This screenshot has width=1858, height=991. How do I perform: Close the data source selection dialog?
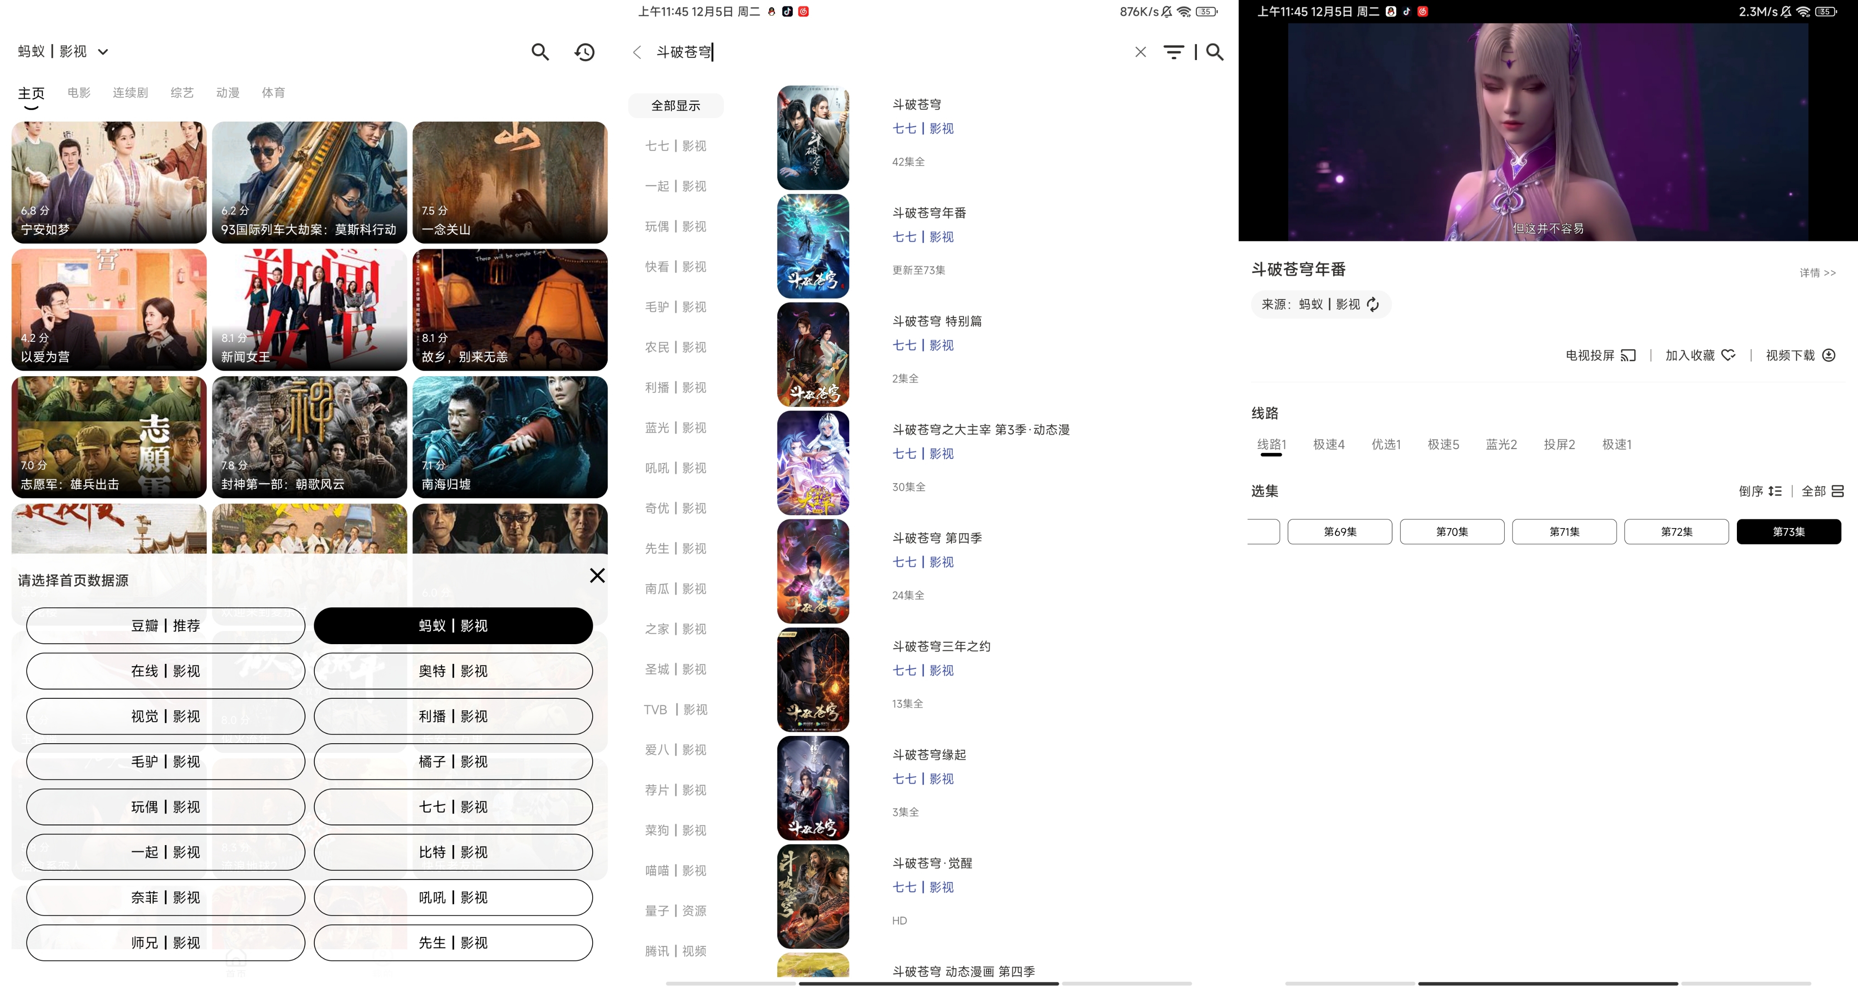click(x=597, y=575)
